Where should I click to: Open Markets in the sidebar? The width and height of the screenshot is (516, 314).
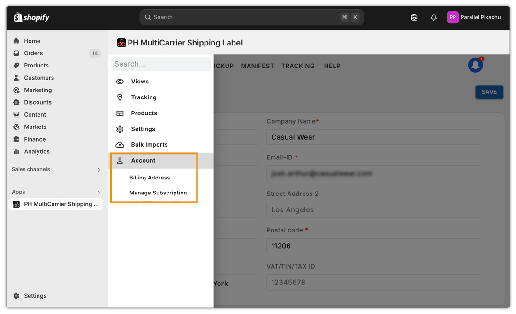[35, 127]
